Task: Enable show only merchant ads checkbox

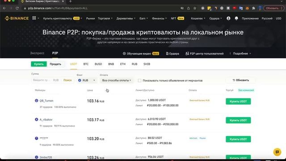Action: pos(139,80)
